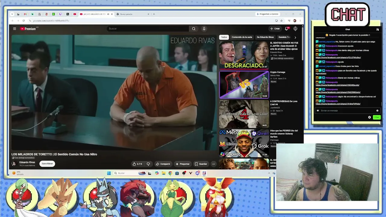The height and width of the screenshot is (217, 386).
Task: Switch to the pinned X tab
Action: point(68,14)
